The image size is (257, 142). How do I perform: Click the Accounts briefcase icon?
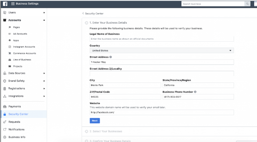5,20
